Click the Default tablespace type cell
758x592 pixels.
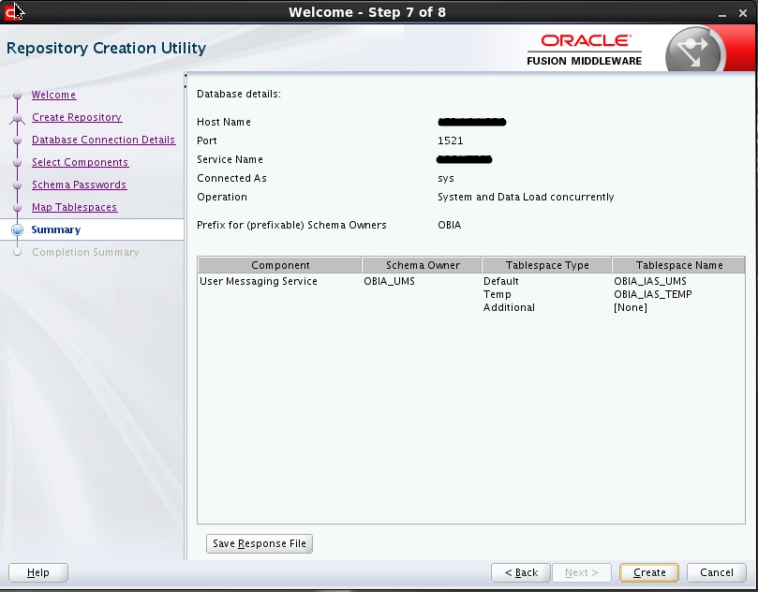501,281
